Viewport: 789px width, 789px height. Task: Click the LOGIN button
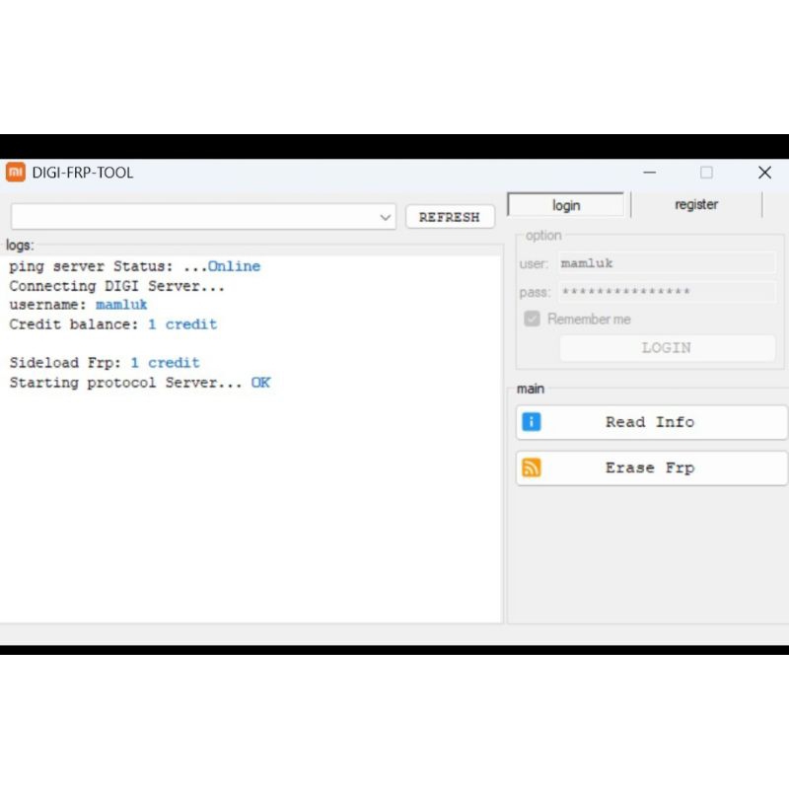(667, 348)
